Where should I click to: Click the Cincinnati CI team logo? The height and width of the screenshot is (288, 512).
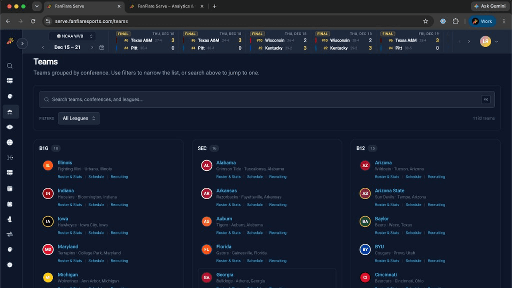click(365, 278)
